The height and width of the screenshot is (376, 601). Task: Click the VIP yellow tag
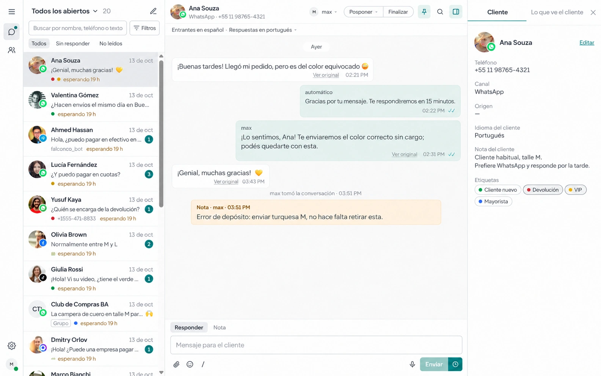[x=575, y=190]
